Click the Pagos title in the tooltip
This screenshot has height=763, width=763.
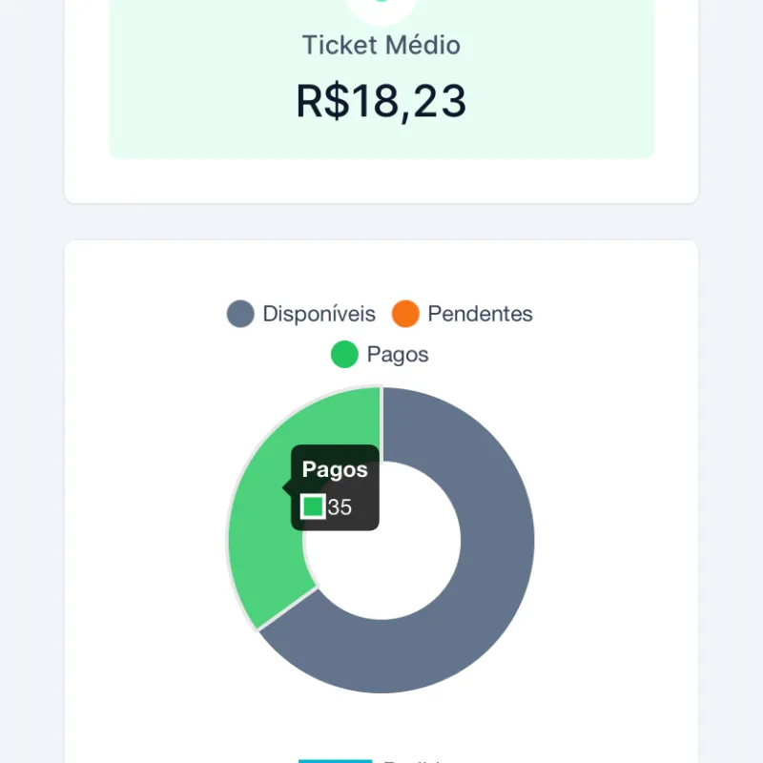(335, 469)
